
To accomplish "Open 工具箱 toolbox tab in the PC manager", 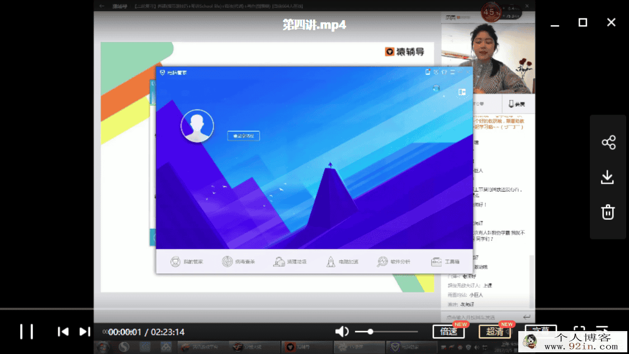I will point(445,262).
